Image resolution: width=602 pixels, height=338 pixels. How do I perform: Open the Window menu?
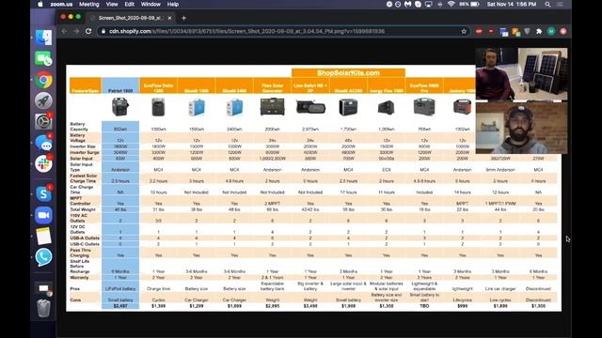150,4
